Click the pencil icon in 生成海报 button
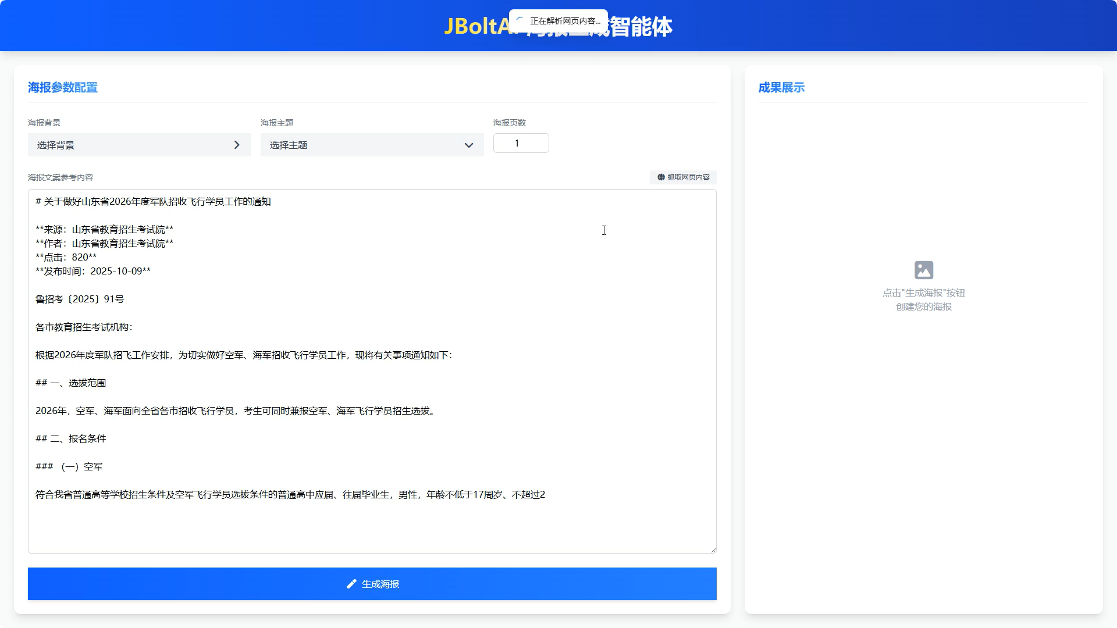The image size is (1117, 628). (351, 584)
